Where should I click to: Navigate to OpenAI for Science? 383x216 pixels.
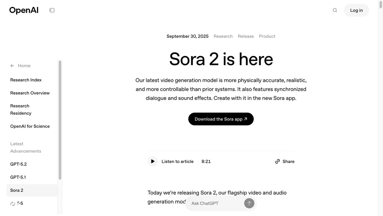(30, 126)
